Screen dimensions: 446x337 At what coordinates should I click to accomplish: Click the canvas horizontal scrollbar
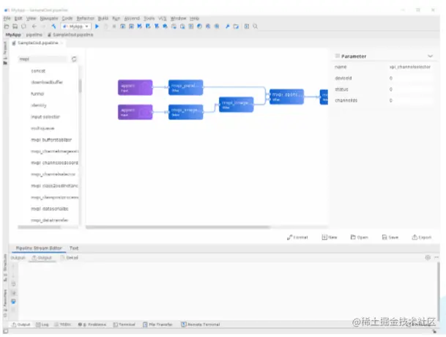178,227
